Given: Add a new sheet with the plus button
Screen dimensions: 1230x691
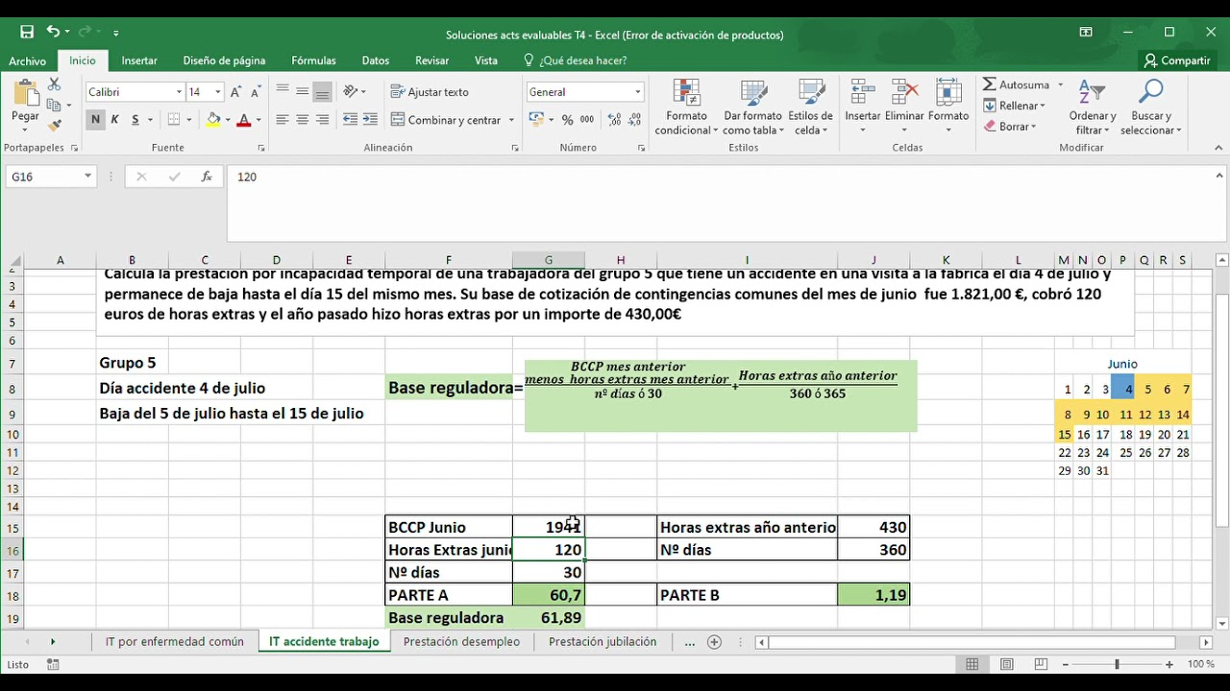Looking at the screenshot, I should 714,642.
